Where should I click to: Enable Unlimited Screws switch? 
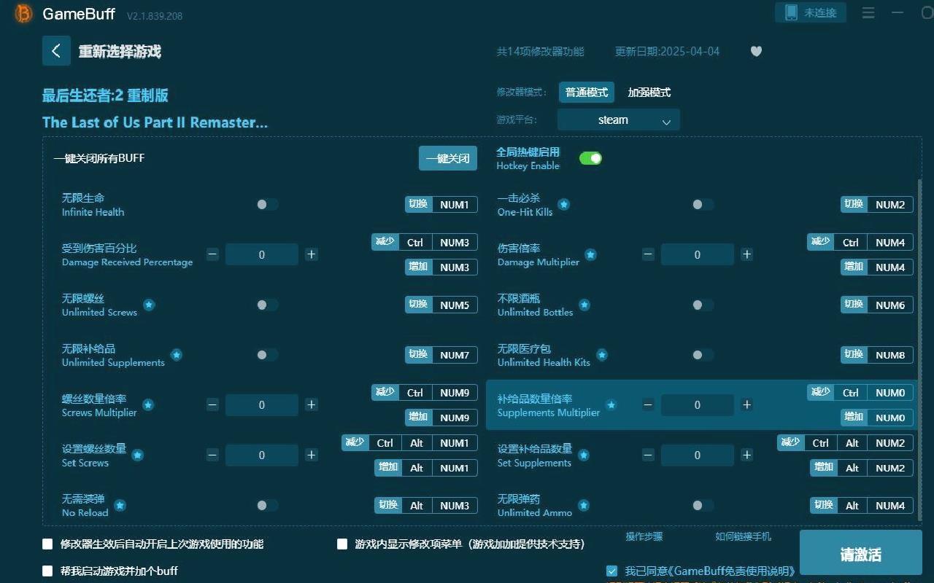pos(267,305)
